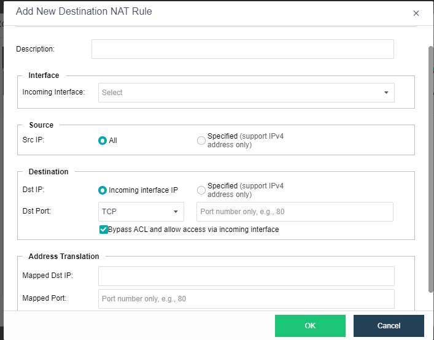The image size is (434, 340).
Task: Choose Specified option for Src IP
Action: pyautogui.click(x=201, y=141)
